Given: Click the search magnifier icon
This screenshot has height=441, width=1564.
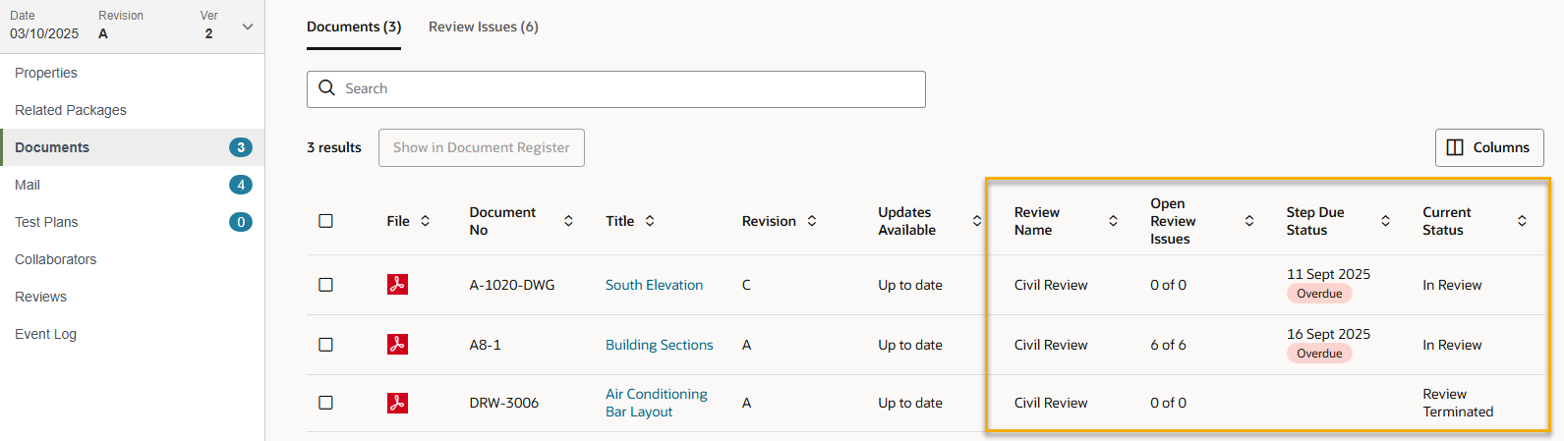Looking at the screenshot, I should coord(327,88).
